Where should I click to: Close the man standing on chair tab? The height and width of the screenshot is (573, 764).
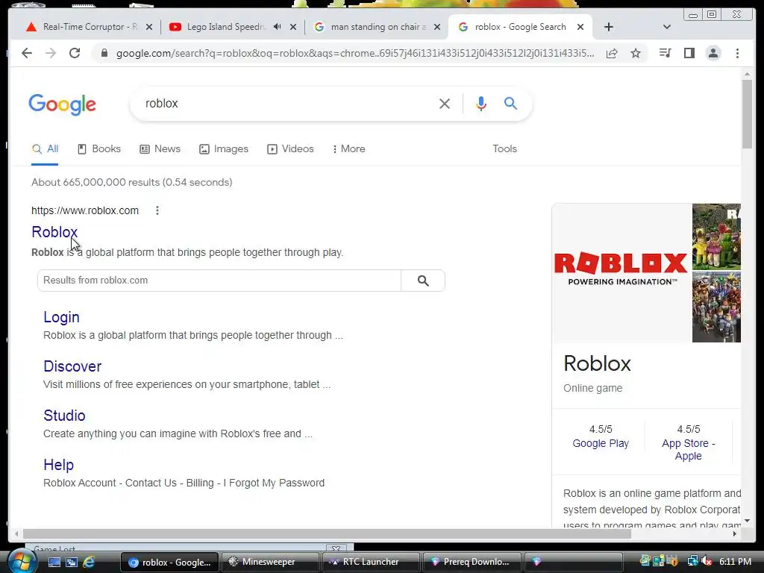437,27
